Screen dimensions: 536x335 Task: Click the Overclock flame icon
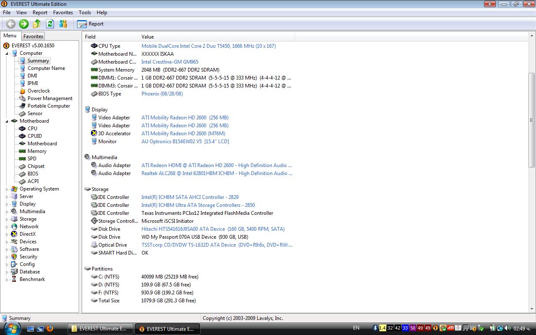tap(22, 91)
